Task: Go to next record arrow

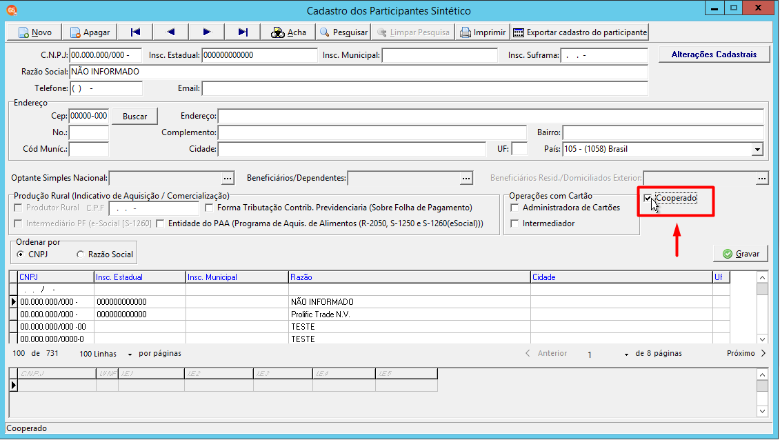Action: [206, 32]
